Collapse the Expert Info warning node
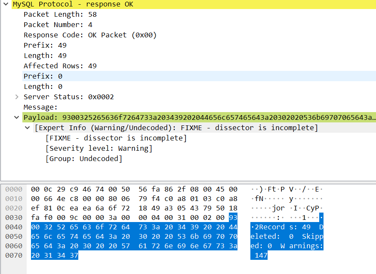This screenshot has height=274, width=376. tap(28, 128)
